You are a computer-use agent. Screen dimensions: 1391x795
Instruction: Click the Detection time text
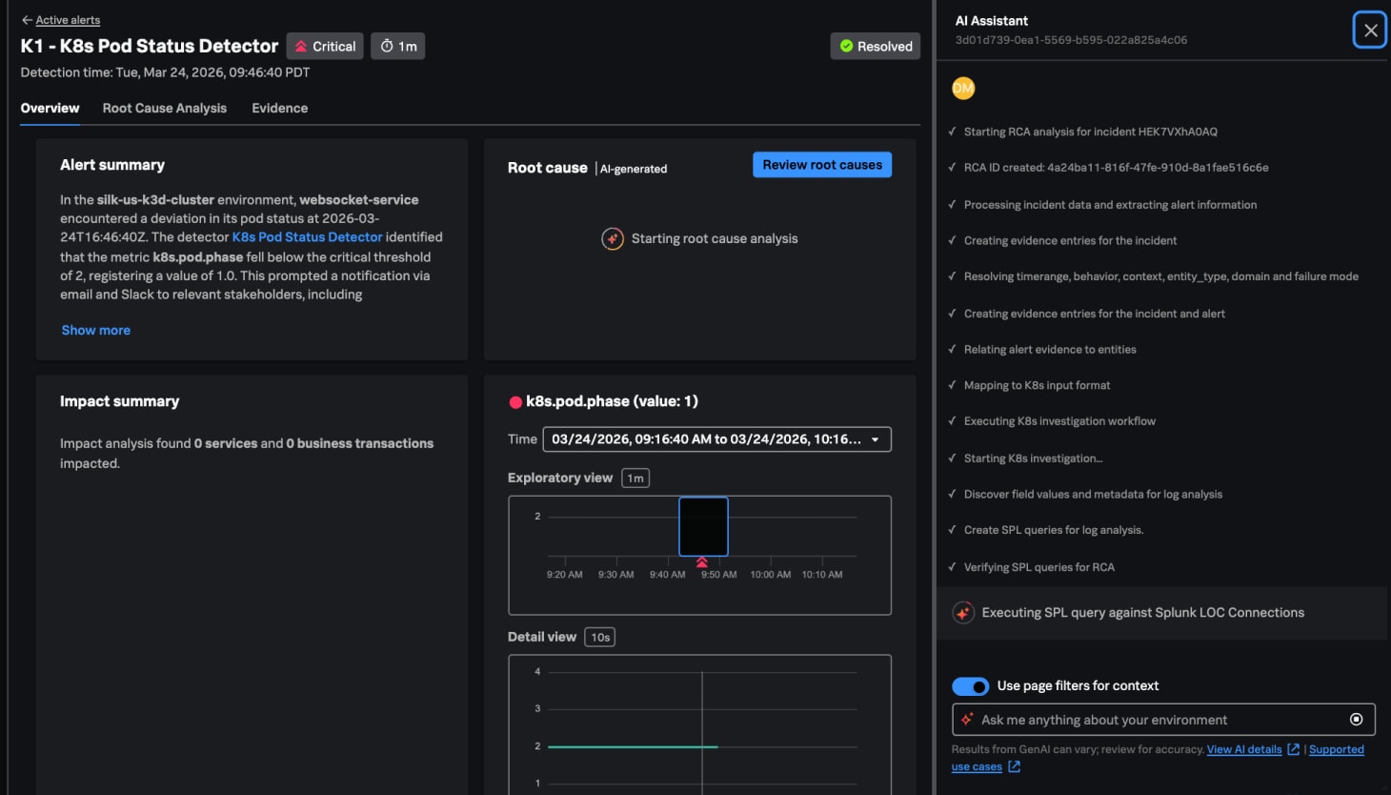point(165,72)
